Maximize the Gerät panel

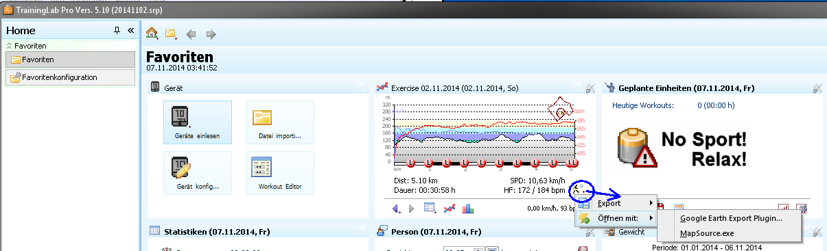pos(361,88)
